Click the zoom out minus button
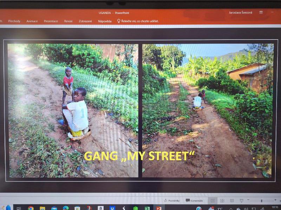 pos(249,201)
